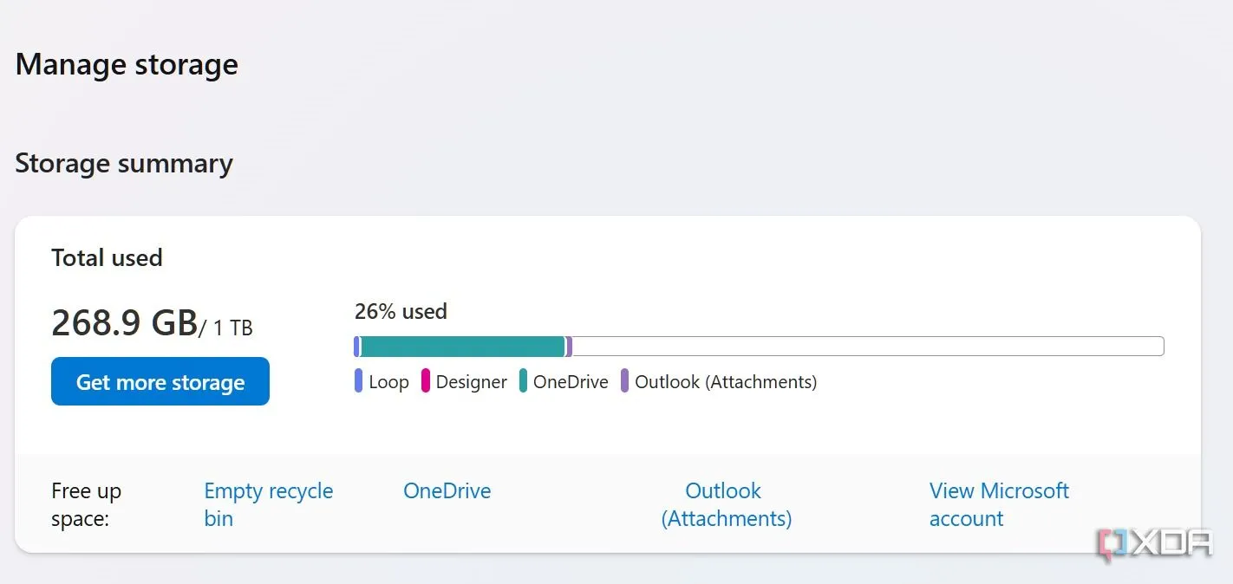1233x584 pixels.
Task: Select the 268.9 GB usage value
Action: (x=125, y=323)
